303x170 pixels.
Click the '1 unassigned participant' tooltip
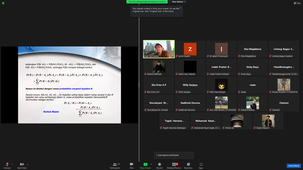[174, 155]
